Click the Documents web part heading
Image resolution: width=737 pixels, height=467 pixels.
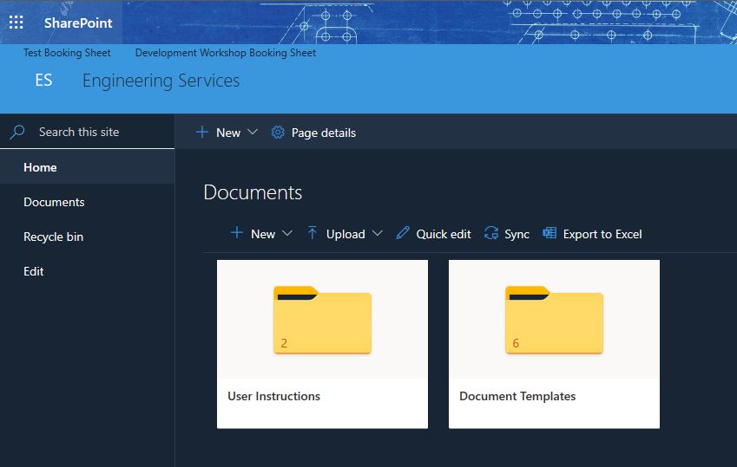pos(253,192)
